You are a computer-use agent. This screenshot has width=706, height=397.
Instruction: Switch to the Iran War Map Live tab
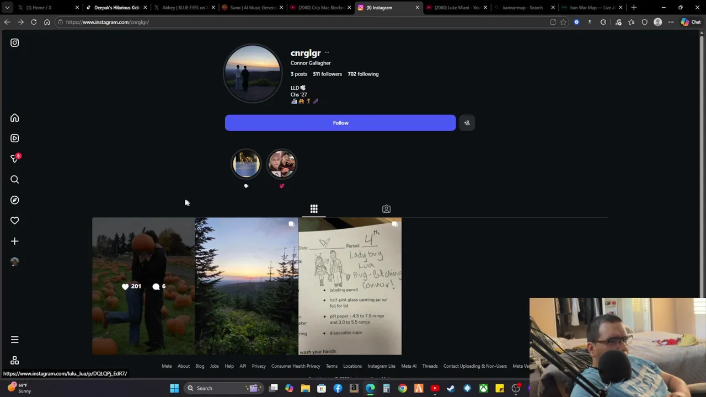pyautogui.click(x=592, y=8)
